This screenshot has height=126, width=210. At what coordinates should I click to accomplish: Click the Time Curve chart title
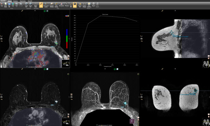coord(105,14)
